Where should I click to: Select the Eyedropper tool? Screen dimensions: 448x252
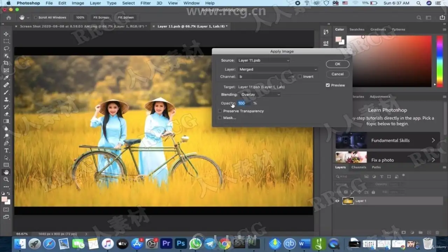(x=6, y=78)
